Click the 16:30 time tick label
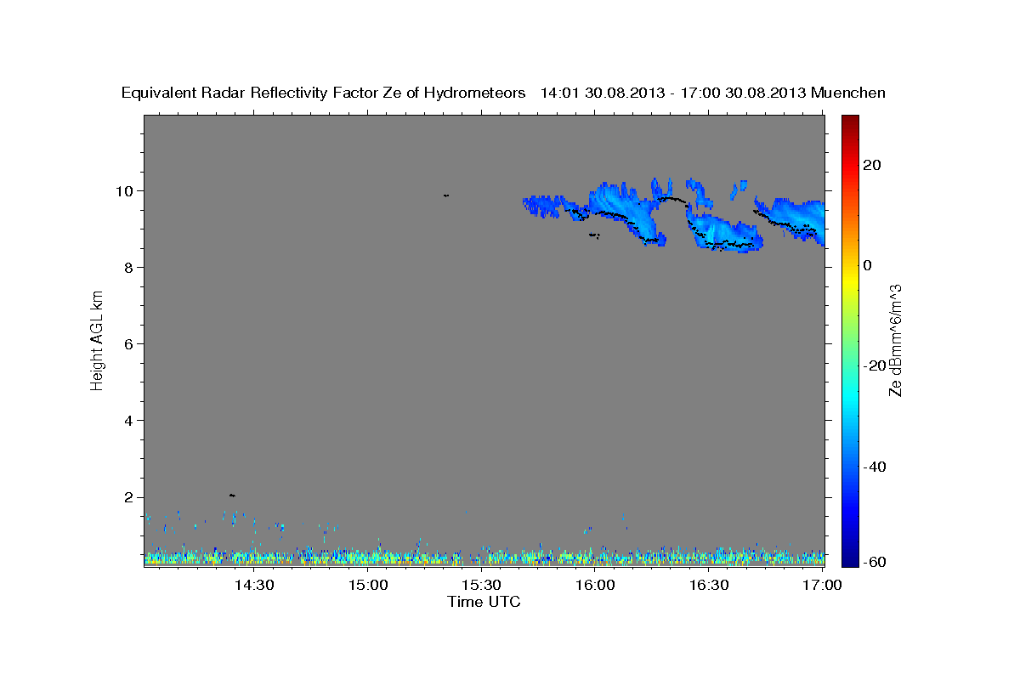Image resolution: width=1020 pixels, height=680 pixels. (709, 586)
